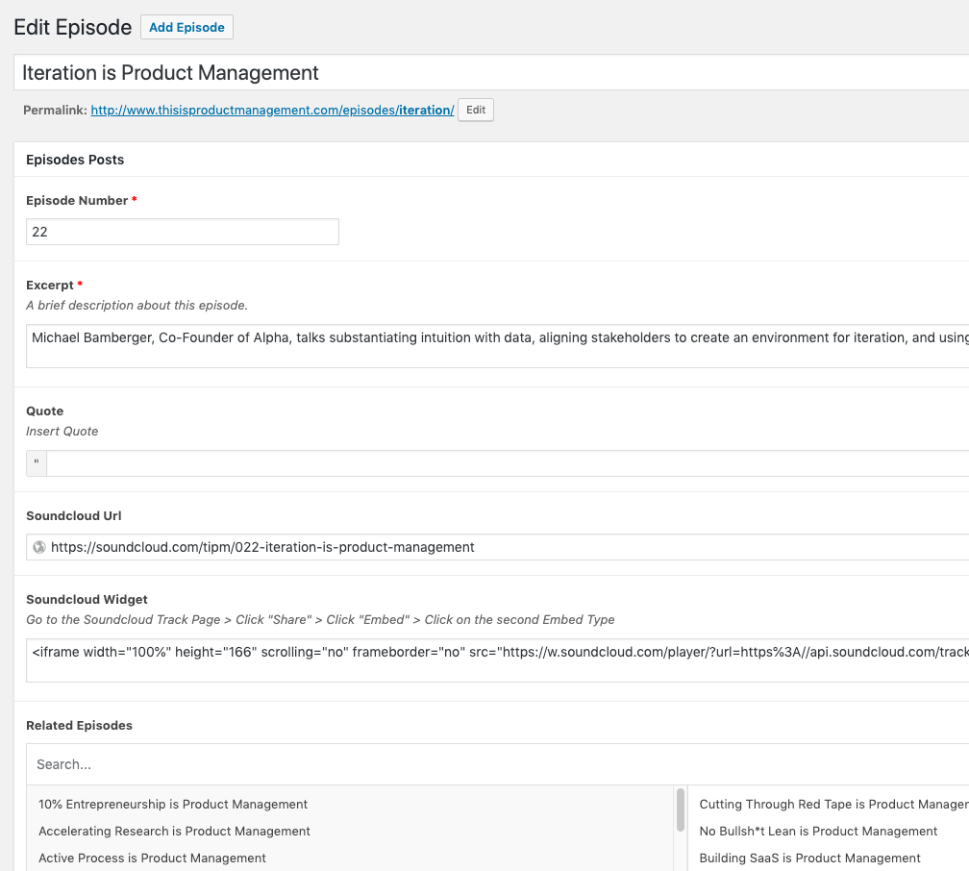
Task: Click the Episode Number label
Action: (x=77, y=200)
